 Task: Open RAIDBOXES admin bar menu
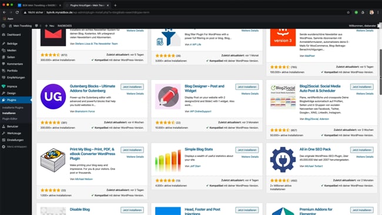[65, 26]
